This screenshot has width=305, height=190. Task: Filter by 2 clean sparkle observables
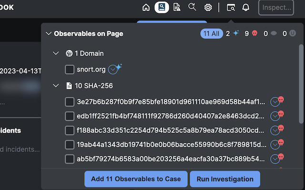coord(232,34)
